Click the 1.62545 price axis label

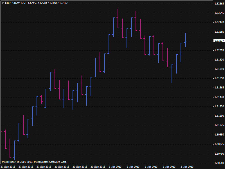click(219, 13)
